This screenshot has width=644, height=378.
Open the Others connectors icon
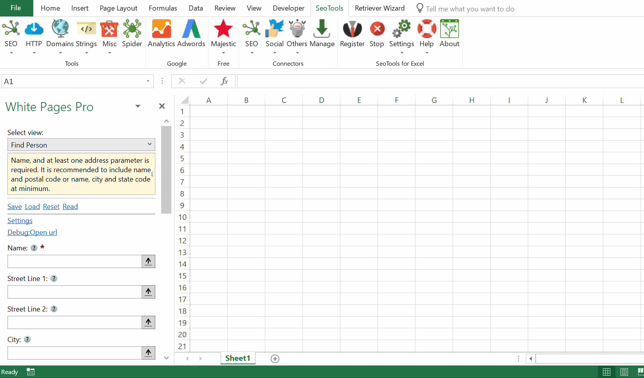[297, 29]
